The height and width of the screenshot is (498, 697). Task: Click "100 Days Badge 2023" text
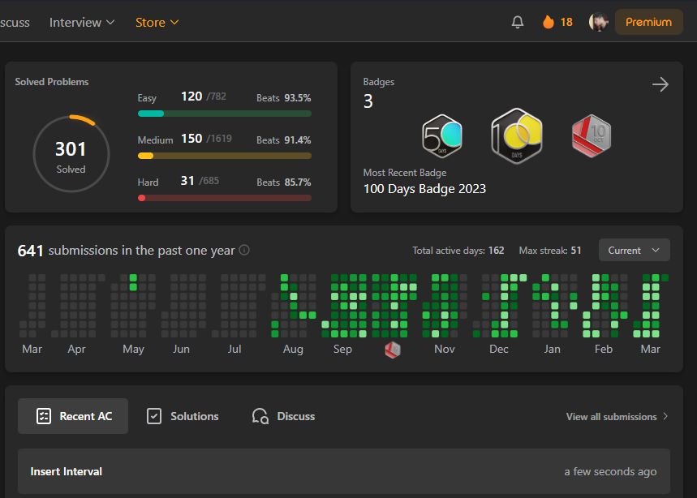(424, 189)
